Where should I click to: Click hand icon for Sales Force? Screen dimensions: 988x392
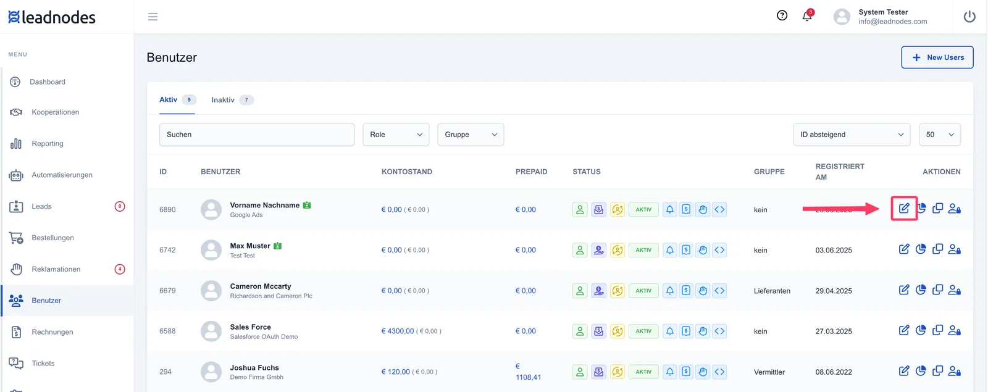703,332
